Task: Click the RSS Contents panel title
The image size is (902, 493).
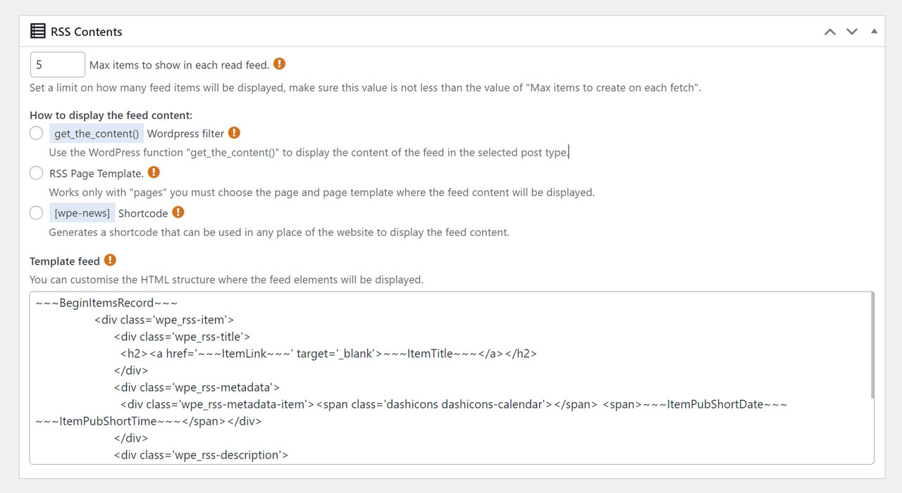Action: (x=87, y=32)
